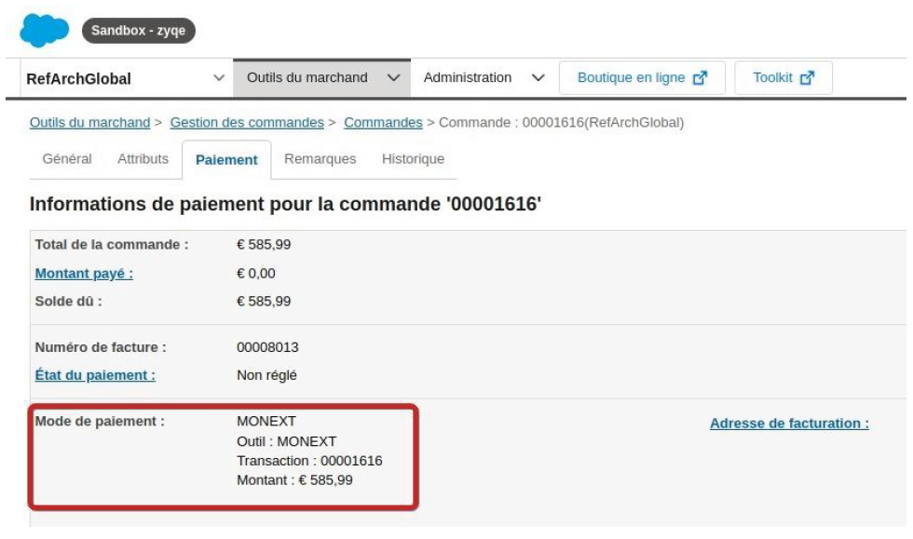Follow the Commandes breadcrumb link

coord(383,122)
